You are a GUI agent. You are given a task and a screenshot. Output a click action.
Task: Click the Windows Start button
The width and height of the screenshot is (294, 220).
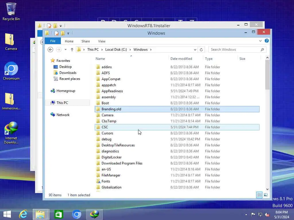(x=7, y=214)
